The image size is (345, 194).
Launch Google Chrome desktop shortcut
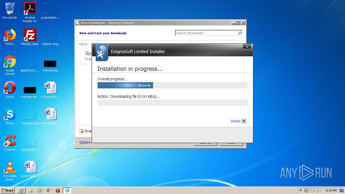[10, 65]
